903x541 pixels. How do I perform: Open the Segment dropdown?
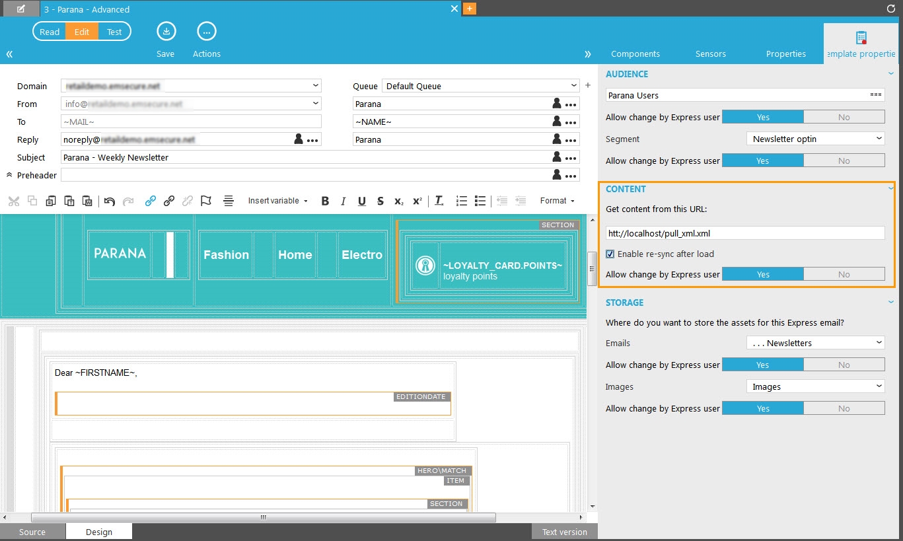coord(815,139)
